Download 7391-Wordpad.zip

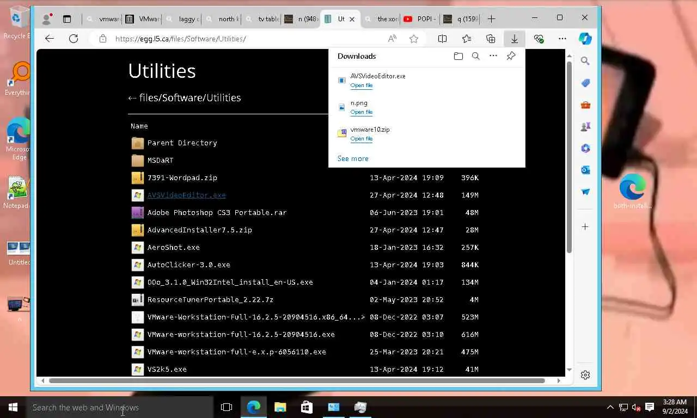tap(182, 177)
